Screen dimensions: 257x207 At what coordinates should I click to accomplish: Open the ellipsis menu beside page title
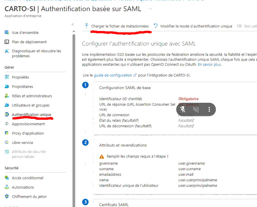pos(150,9)
